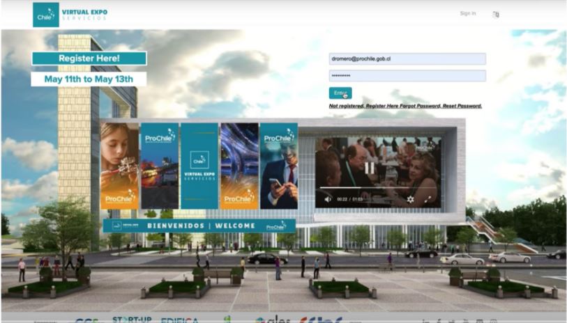Click the poster of the man holding a phone
The height and width of the screenshot is (323, 567).
click(279, 166)
